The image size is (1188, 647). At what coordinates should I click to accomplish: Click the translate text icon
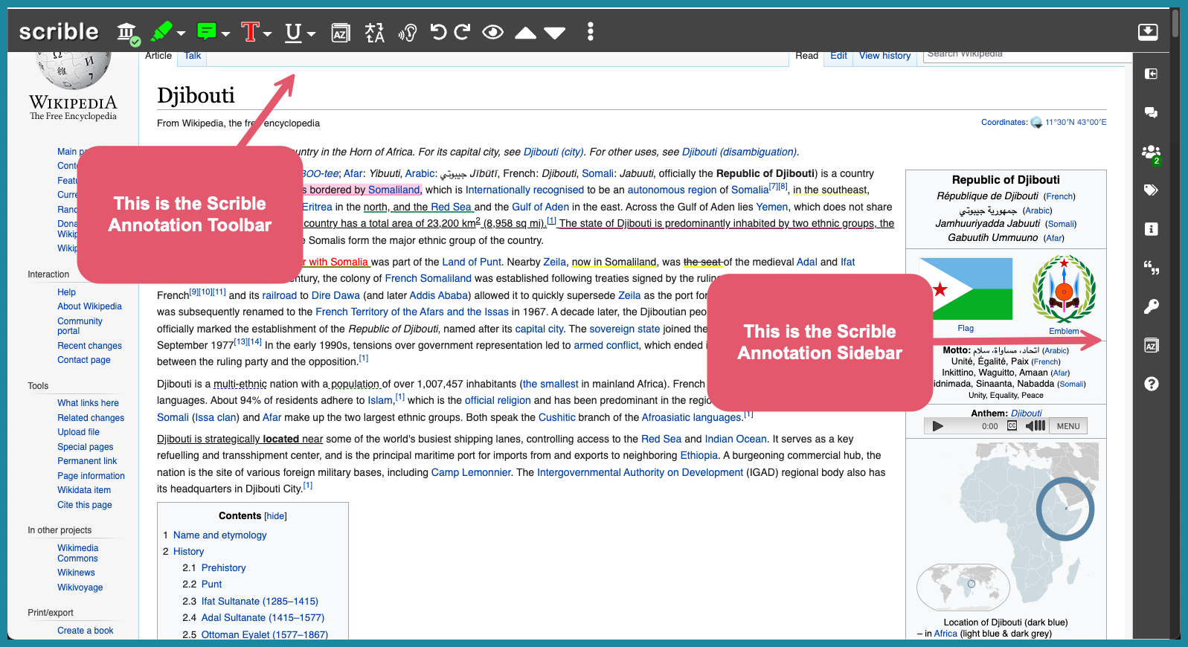pyautogui.click(x=375, y=32)
